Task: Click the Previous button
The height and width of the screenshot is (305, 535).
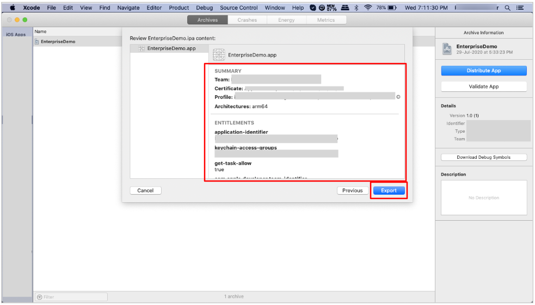Action: tap(353, 190)
